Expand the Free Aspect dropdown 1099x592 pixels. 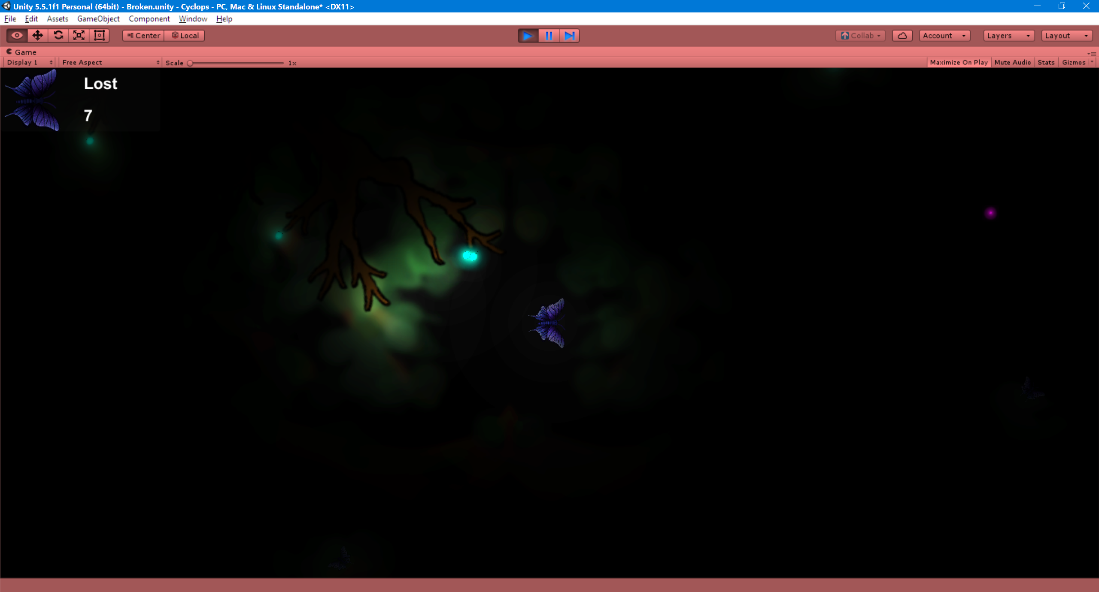coord(110,63)
